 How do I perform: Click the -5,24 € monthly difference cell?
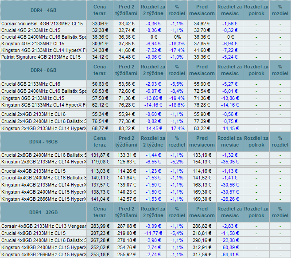tap(230, 57)
